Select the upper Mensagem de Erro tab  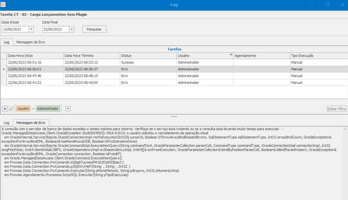pos(30,42)
